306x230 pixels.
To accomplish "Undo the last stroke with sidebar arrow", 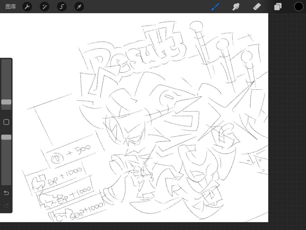I will 6,193.
